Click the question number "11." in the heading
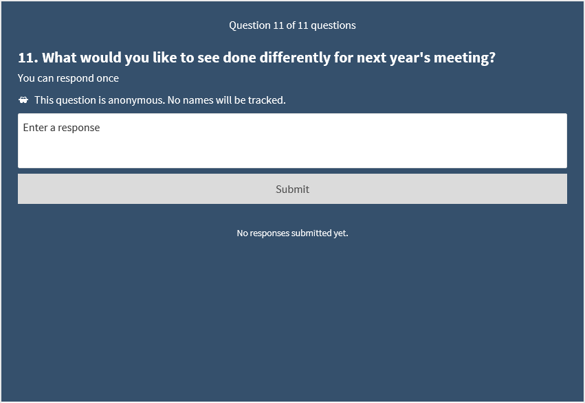 (x=26, y=58)
